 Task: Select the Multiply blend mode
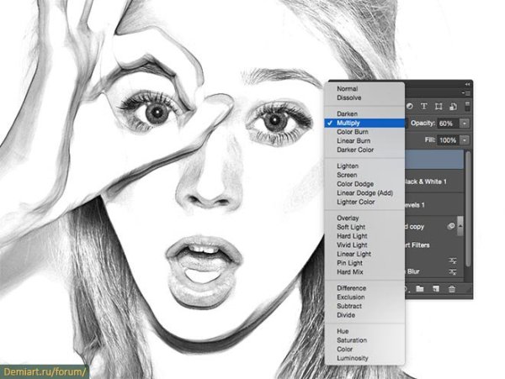(x=352, y=123)
